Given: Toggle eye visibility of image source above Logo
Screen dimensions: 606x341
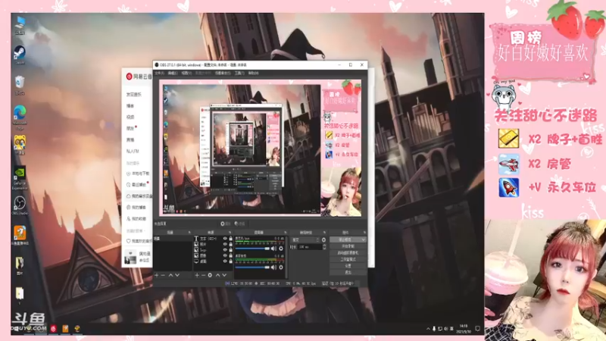Looking at the screenshot, I should click(x=225, y=244).
